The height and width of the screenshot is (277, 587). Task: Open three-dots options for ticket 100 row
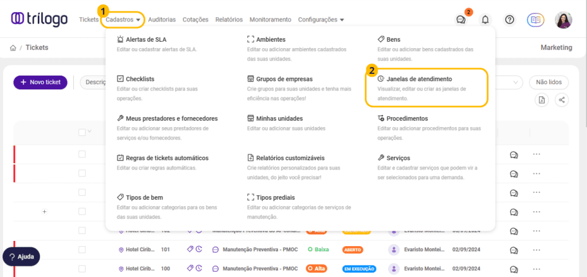(x=537, y=268)
